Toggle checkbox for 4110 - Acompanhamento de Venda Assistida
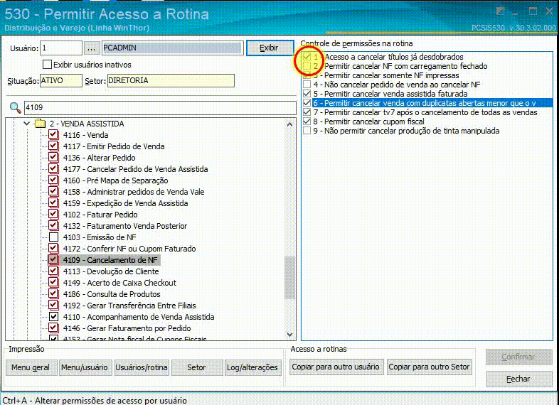This screenshot has width=559, height=405. tap(53, 317)
